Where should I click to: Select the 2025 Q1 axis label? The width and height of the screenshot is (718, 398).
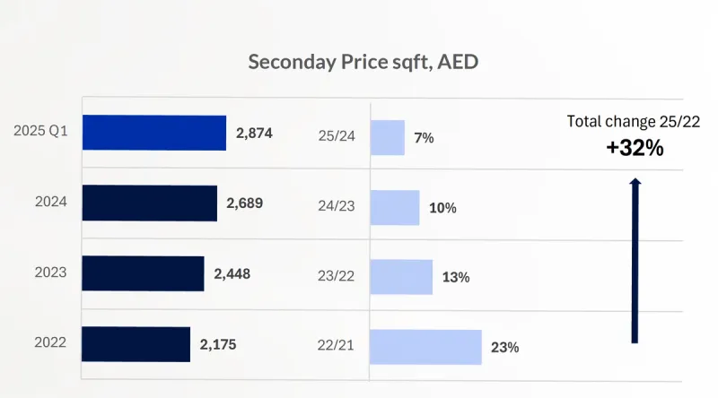(41, 132)
